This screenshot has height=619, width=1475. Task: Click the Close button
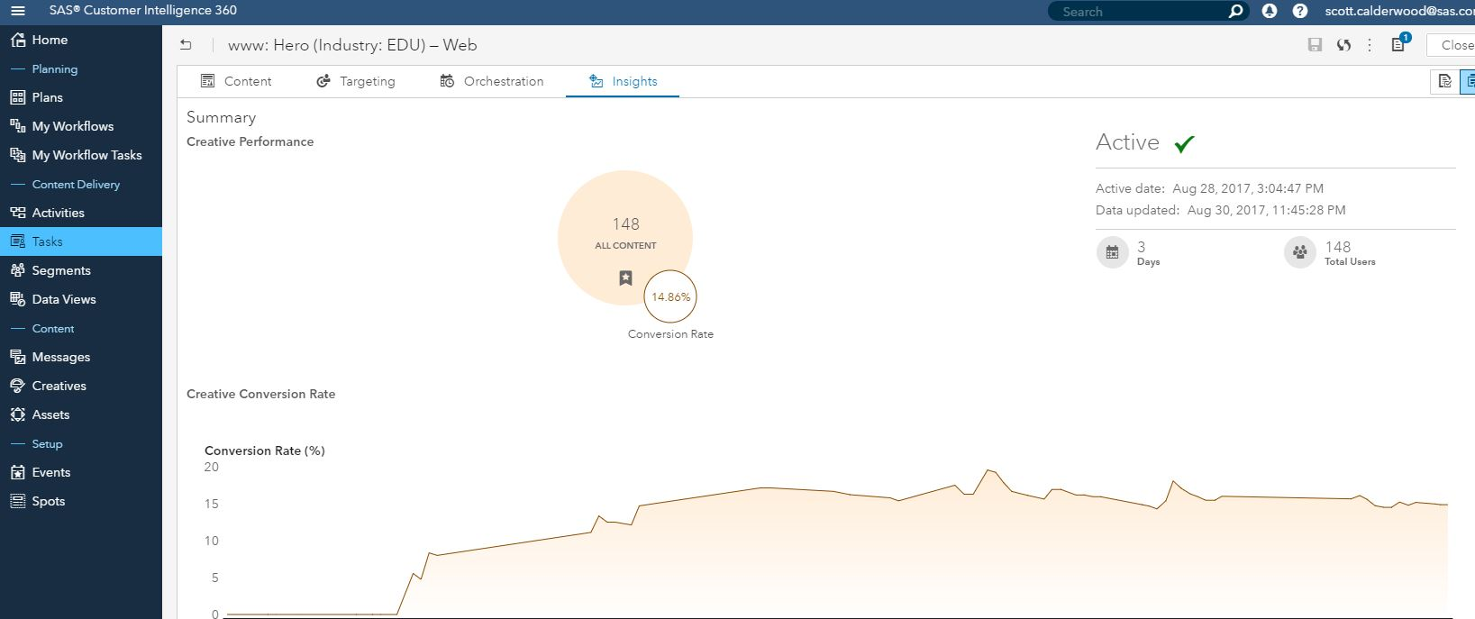pos(1452,45)
